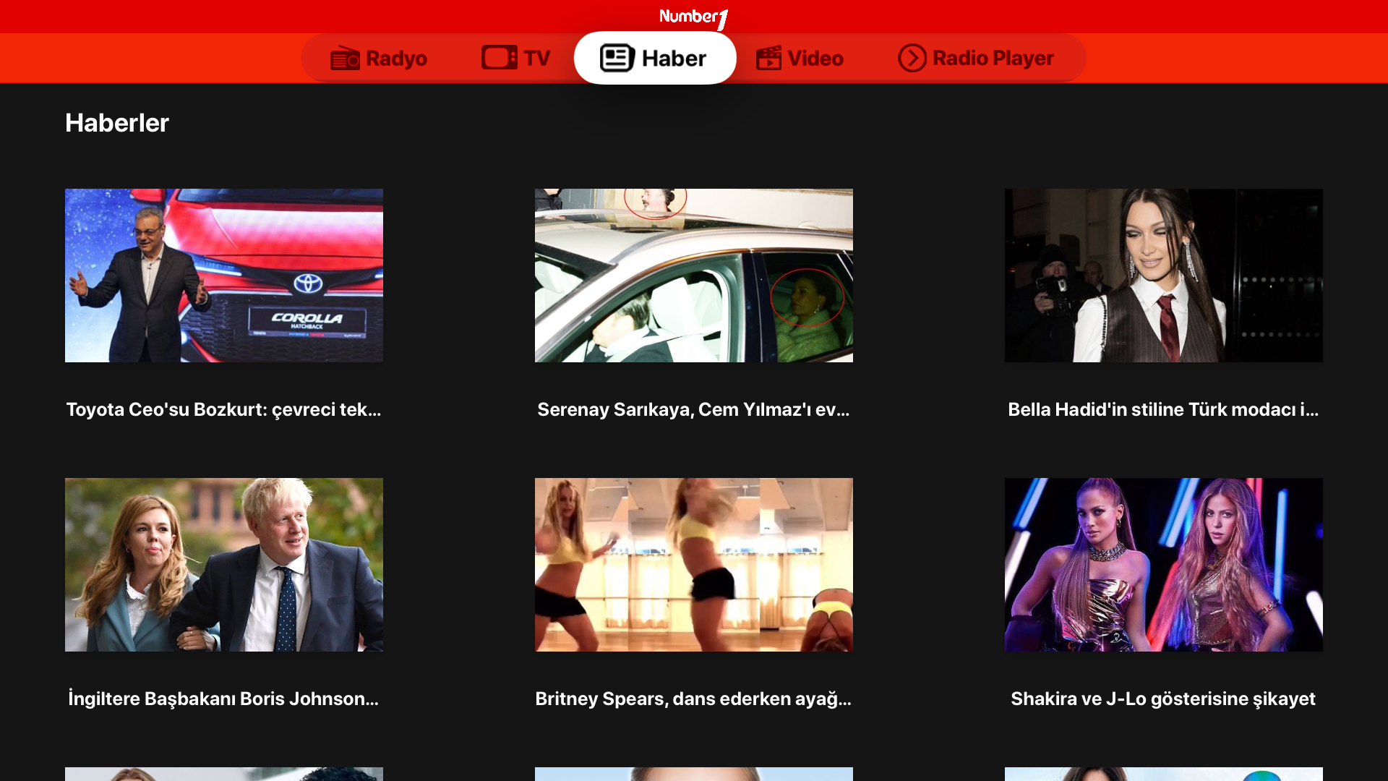Open the Serenay Sarıkaya car photo thumbnail
This screenshot has width=1388, height=781.
click(x=694, y=276)
